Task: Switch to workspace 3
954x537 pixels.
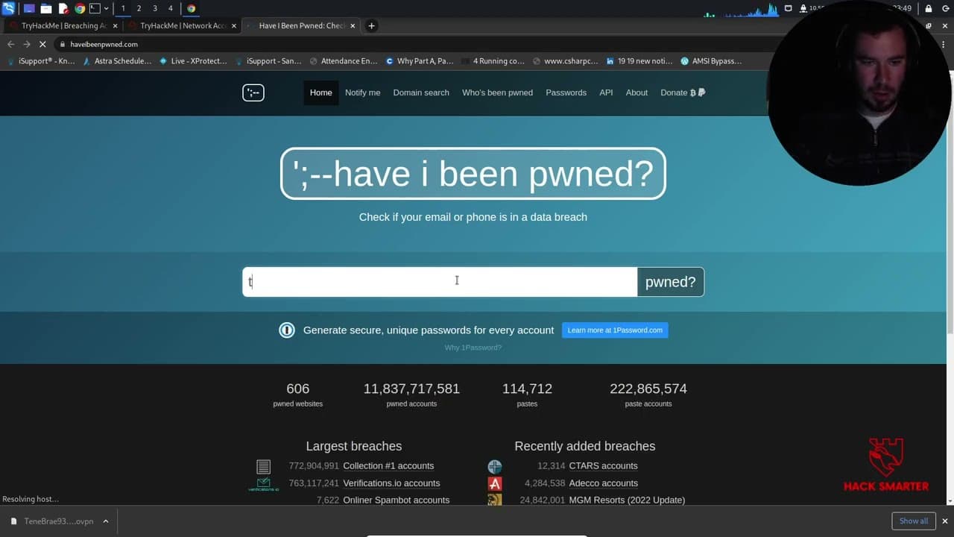Action: (154, 8)
